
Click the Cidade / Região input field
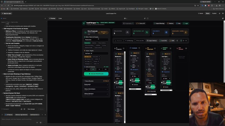tap(96, 53)
